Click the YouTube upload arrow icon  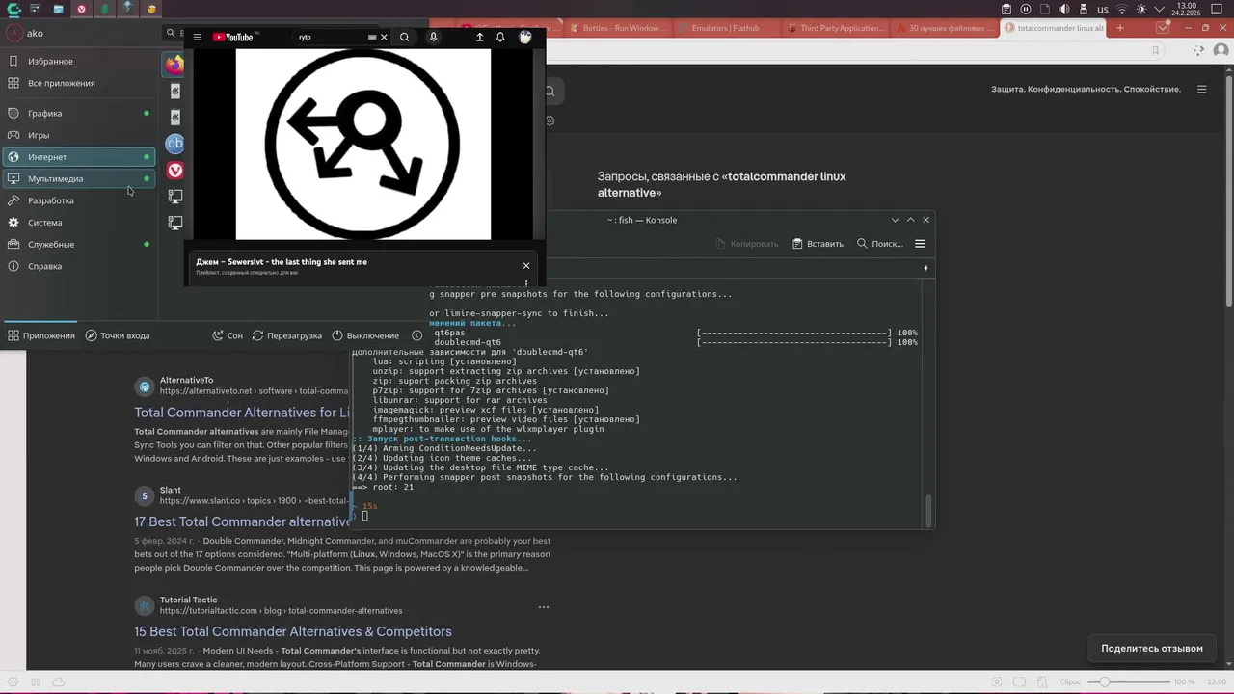tap(479, 38)
